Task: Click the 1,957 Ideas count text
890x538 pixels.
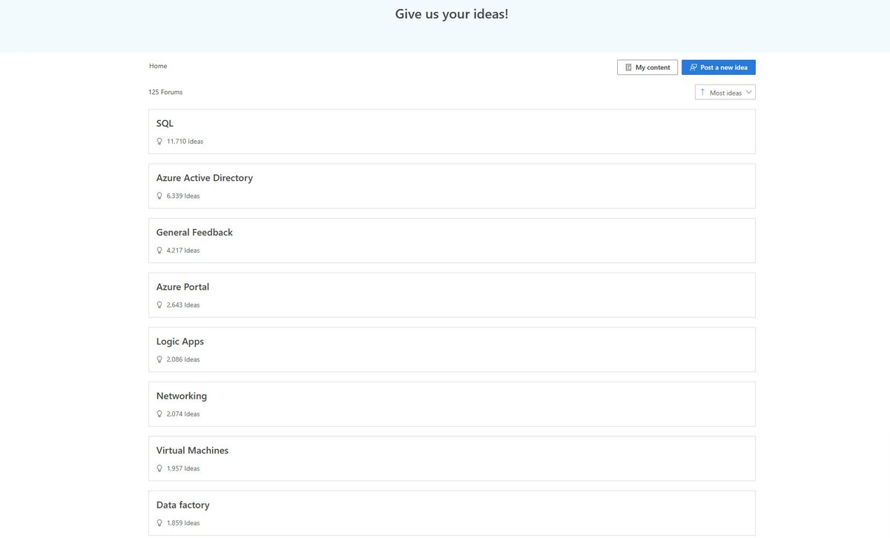Action: coord(183,468)
